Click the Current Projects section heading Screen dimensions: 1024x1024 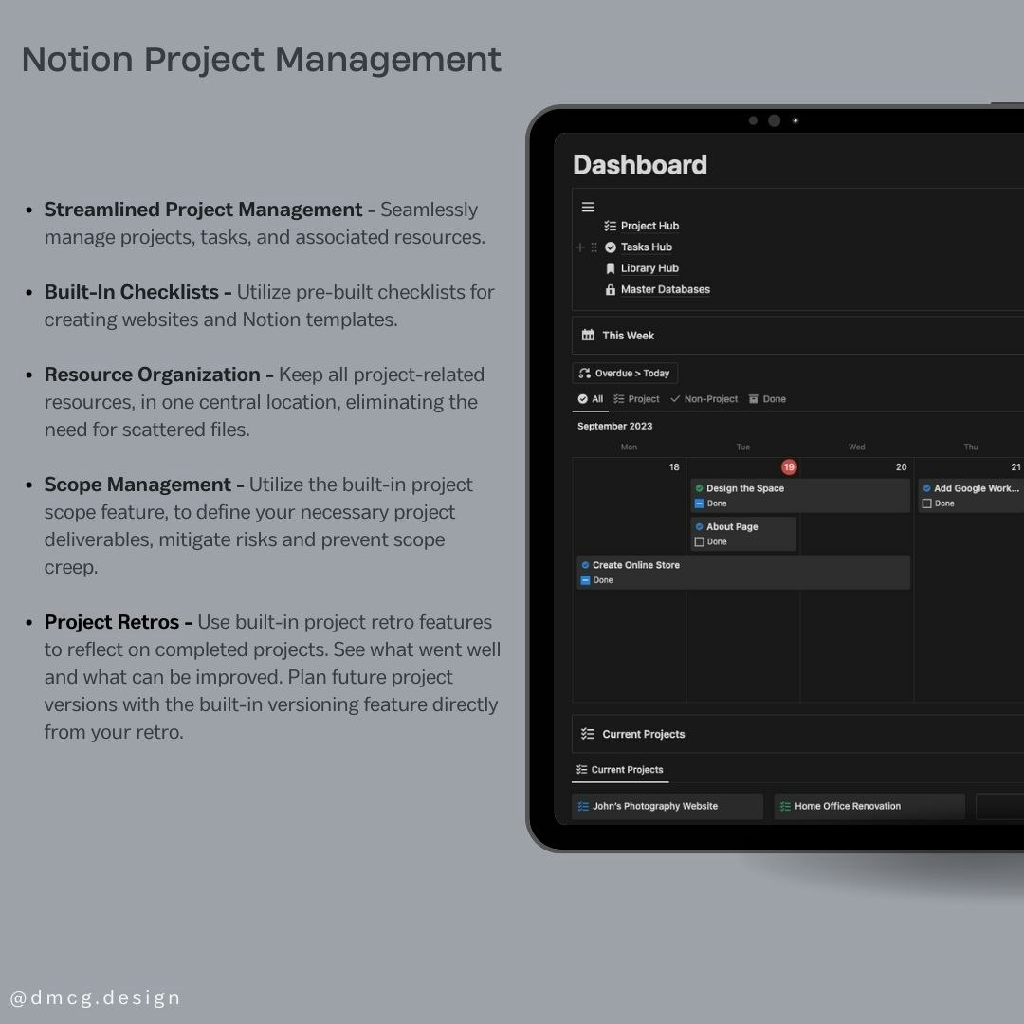point(643,734)
